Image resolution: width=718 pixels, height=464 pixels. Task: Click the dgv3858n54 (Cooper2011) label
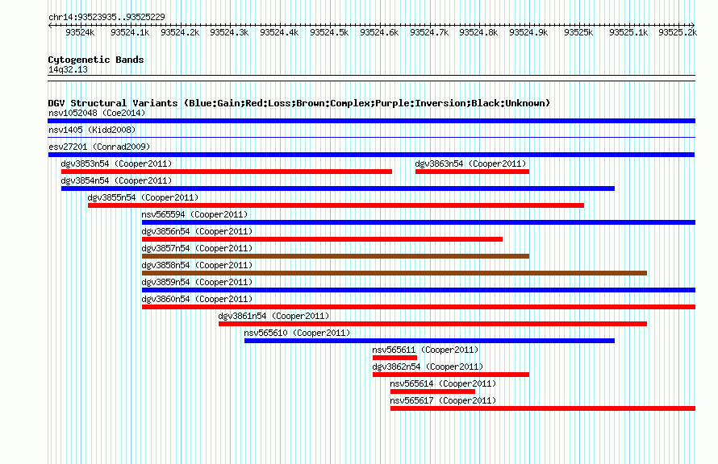pos(197,265)
